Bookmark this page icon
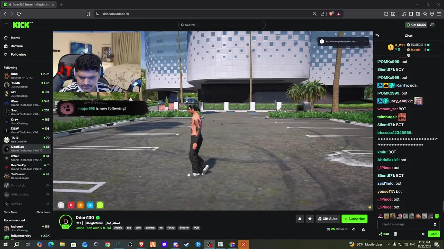Screen dimensions: 444x249 click(x=88, y=14)
